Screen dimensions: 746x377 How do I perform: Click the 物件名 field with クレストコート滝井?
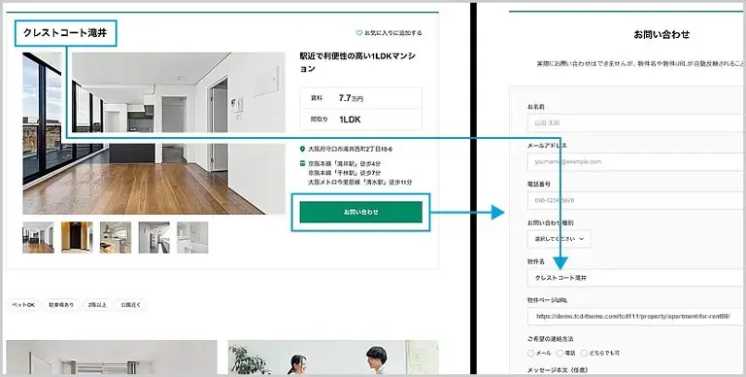pos(636,278)
